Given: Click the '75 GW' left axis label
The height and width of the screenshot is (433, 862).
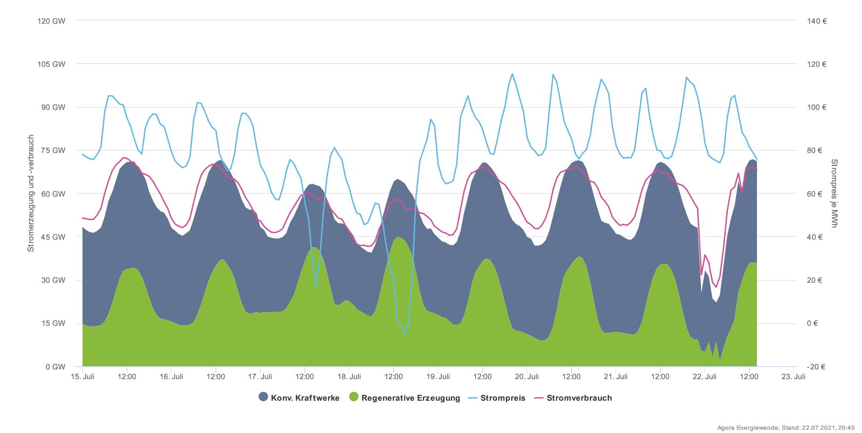Looking at the screenshot, I should [x=53, y=150].
